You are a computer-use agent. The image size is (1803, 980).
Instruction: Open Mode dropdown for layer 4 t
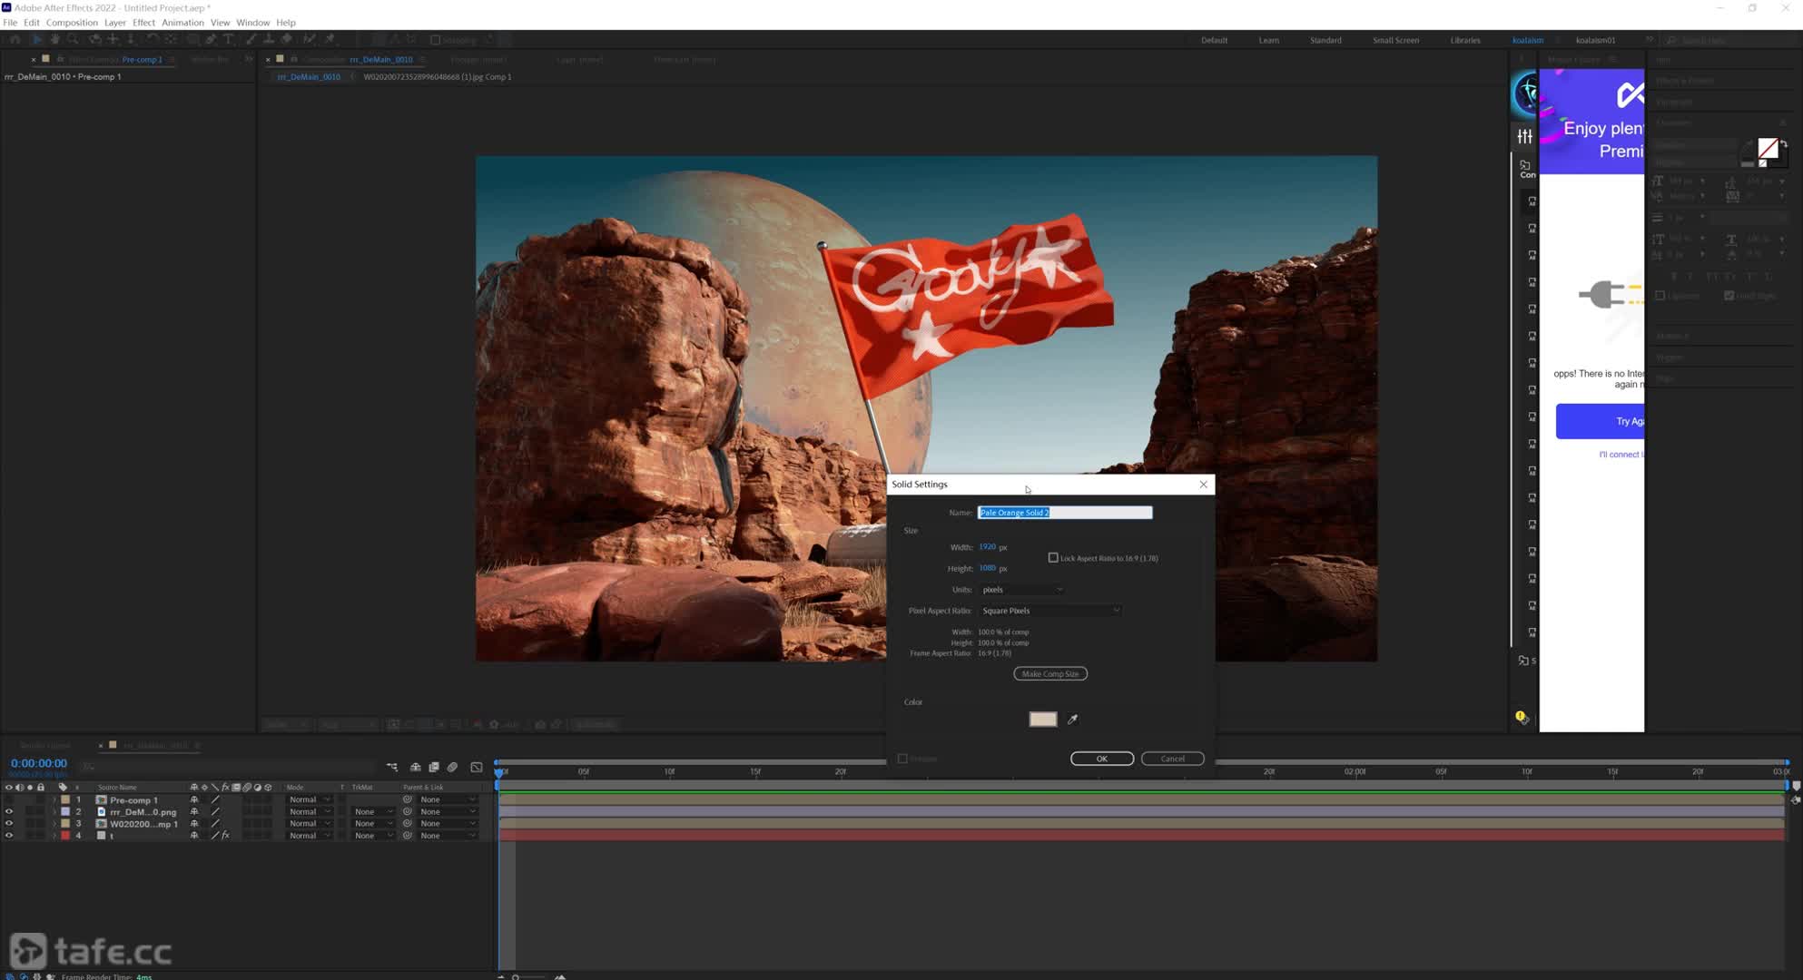pos(309,836)
